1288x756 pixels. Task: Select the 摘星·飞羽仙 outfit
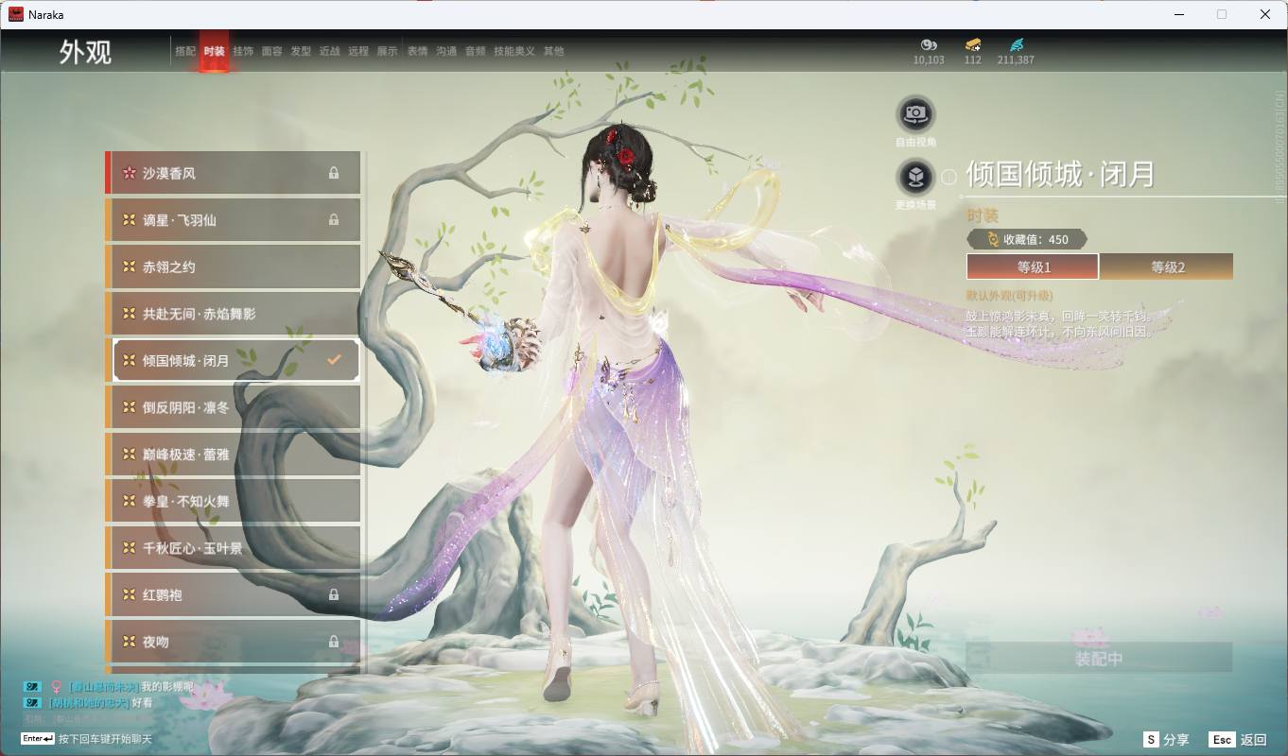233,219
